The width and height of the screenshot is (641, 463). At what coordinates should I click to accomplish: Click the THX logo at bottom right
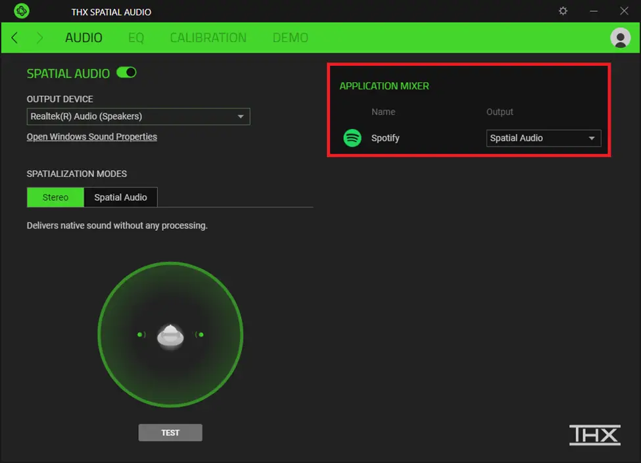pos(594,435)
